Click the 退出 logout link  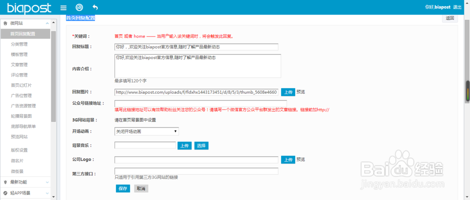(x=457, y=7)
